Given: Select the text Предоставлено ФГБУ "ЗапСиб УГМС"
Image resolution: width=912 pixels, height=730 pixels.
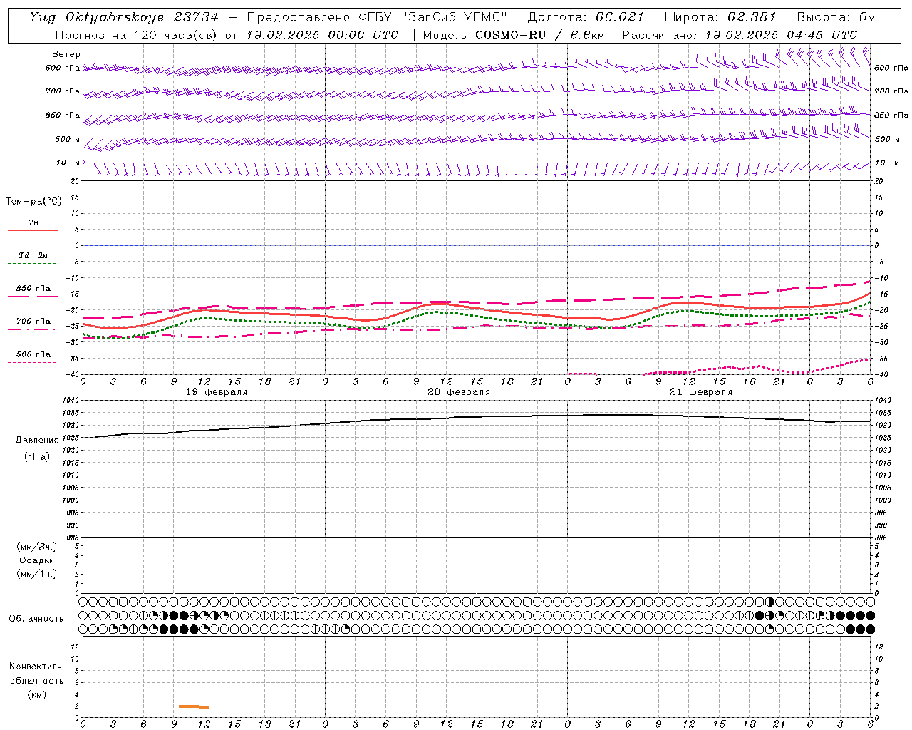Looking at the screenshot, I should pyautogui.click(x=377, y=17).
